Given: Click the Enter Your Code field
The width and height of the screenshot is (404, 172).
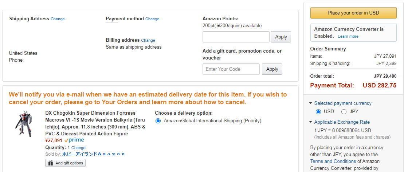Looking at the screenshot, I should click(x=231, y=69).
